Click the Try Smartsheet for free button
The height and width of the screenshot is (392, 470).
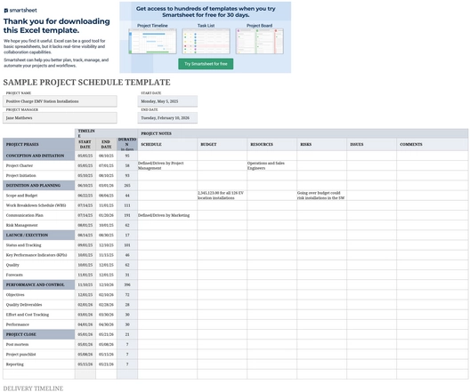pos(206,64)
